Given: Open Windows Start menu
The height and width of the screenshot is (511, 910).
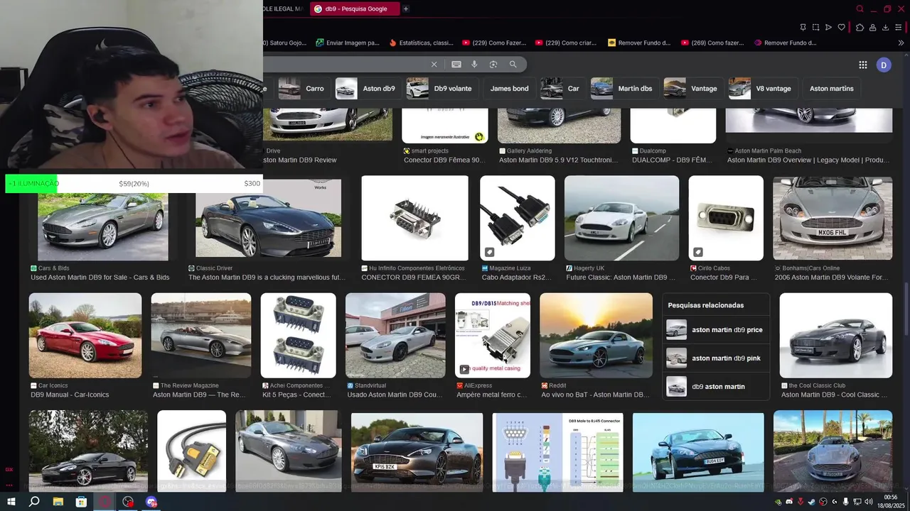Looking at the screenshot, I should (11, 502).
